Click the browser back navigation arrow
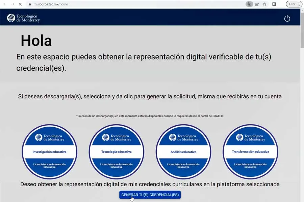Screen dimensions: 304x202 click(5, 4)
